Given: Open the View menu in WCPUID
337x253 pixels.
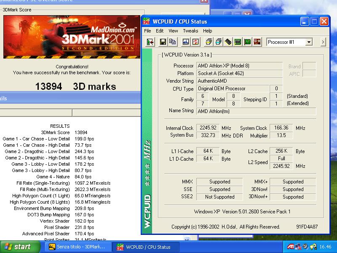Looking at the screenshot, I should [x=173, y=31].
